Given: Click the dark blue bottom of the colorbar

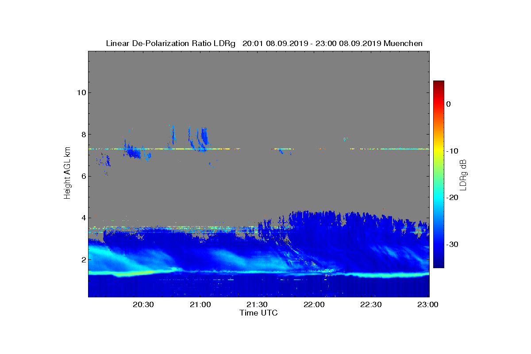Looking at the screenshot, I should click(x=439, y=265).
